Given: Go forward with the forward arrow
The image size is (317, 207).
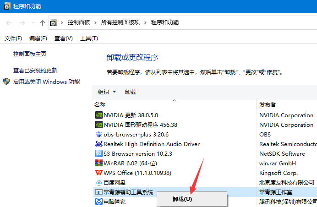Looking at the screenshot, I should point(22,23).
